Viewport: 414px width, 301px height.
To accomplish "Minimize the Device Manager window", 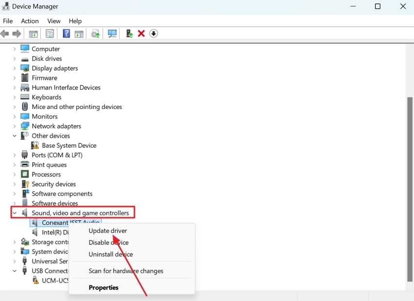I will click(x=353, y=6).
